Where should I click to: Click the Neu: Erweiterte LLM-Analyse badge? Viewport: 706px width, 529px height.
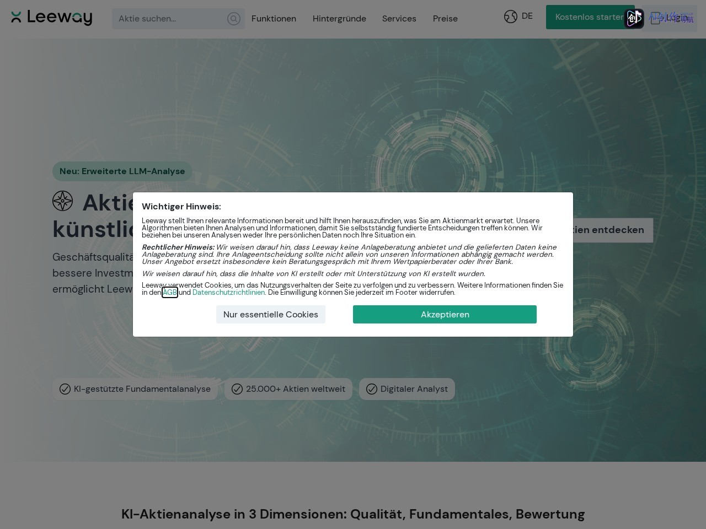point(122,171)
